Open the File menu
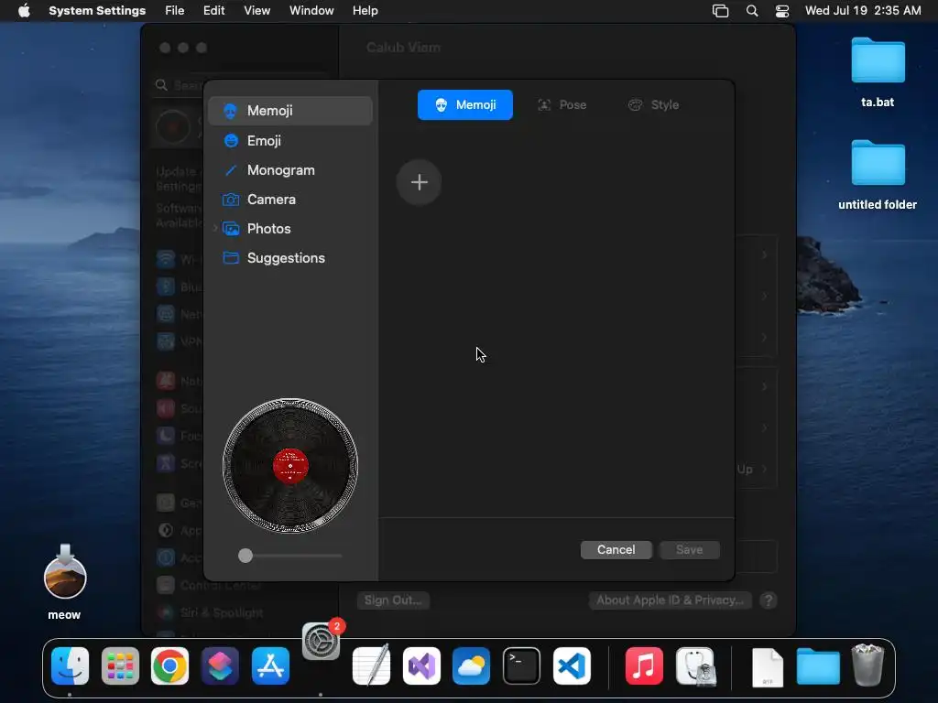This screenshot has width=938, height=703. [x=175, y=11]
